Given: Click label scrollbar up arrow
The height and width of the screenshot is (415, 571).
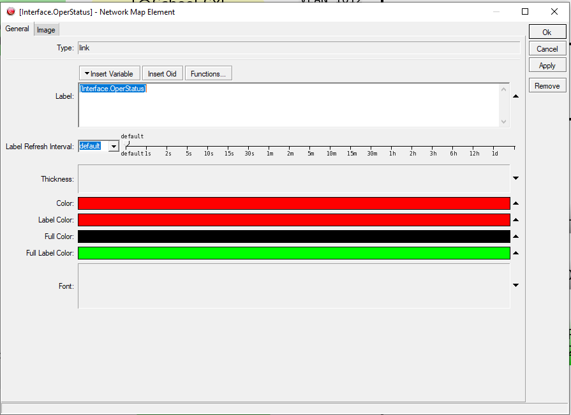Looking at the screenshot, I should [x=503, y=89].
